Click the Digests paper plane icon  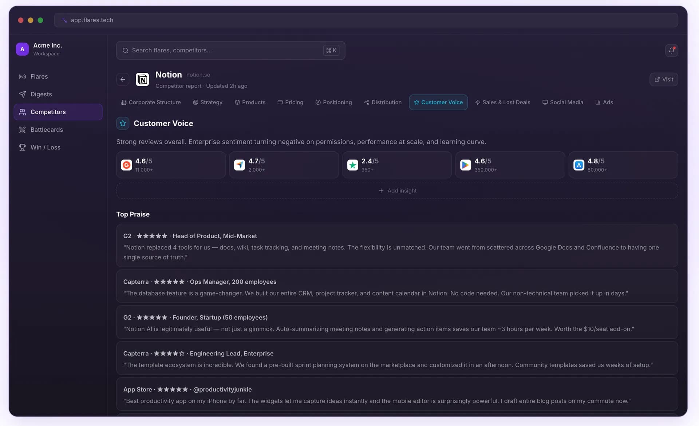[x=22, y=94]
